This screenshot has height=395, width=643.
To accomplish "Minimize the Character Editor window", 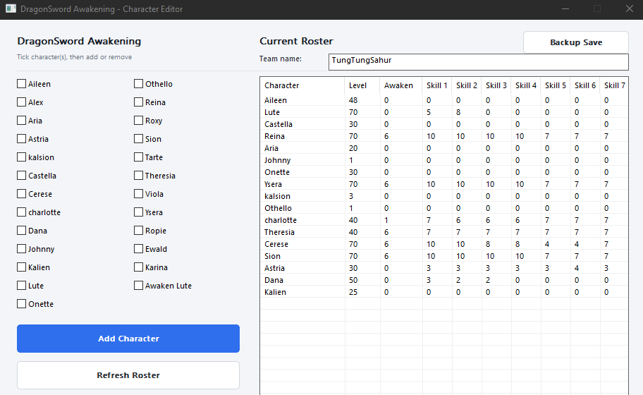I will (565, 8).
